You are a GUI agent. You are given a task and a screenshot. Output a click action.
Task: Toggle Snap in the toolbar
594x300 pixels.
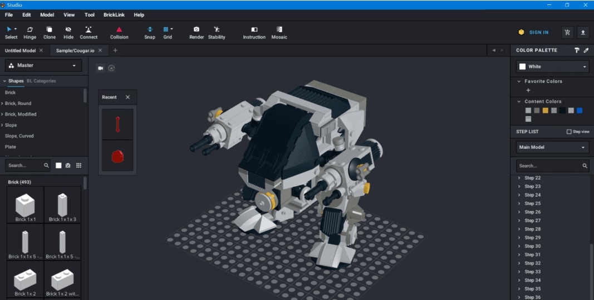click(x=150, y=33)
